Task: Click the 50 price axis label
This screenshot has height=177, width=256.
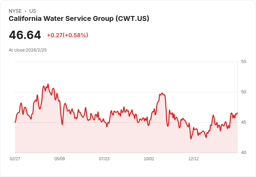Action: tap(243, 92)
